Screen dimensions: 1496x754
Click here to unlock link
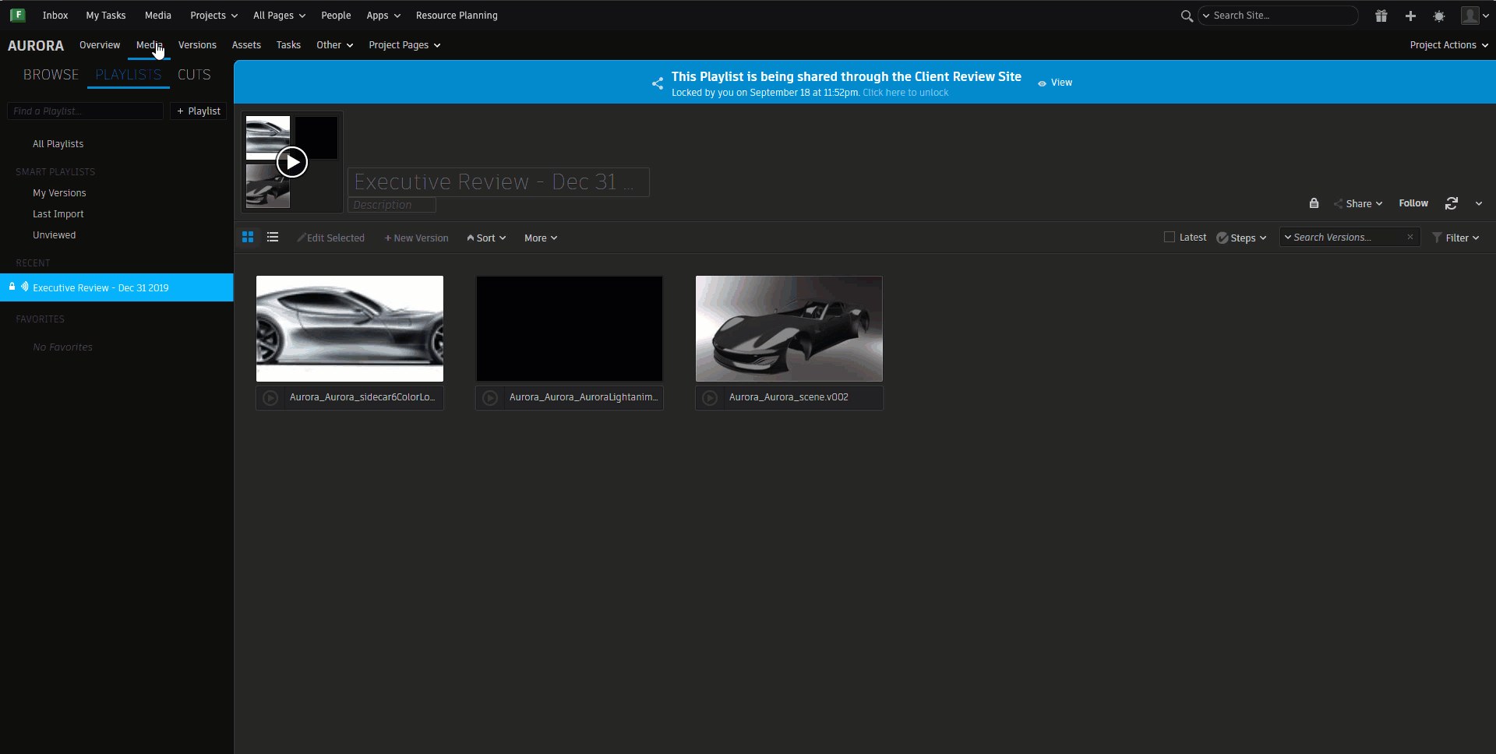click(x=905, y=93)
